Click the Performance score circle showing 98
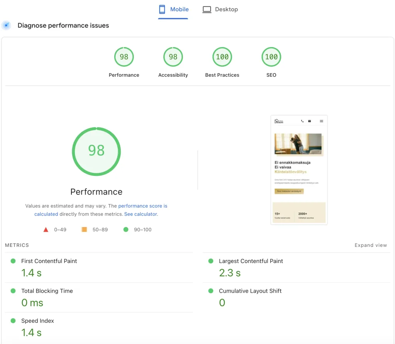The height and width of the screenshot is (344, 395). click(124, 57)
